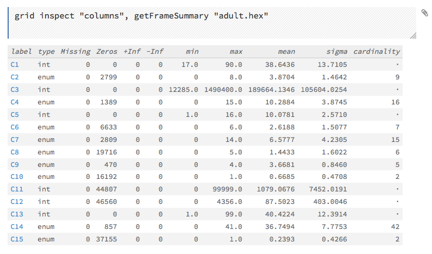This screenshot has width=432, height=254.
Task: Open column C2 link
Action: 15,77
